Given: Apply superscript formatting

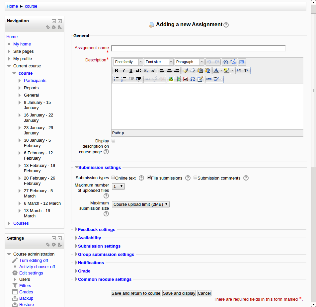Looking at the screenshot, I should pos(153,70).
